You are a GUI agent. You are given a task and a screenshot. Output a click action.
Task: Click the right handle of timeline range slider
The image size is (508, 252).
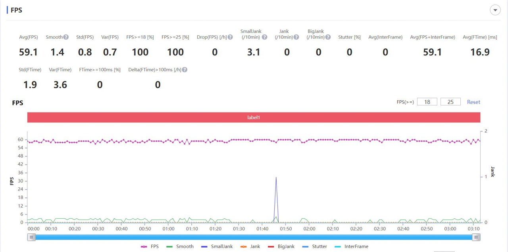[x=476, y=237]
